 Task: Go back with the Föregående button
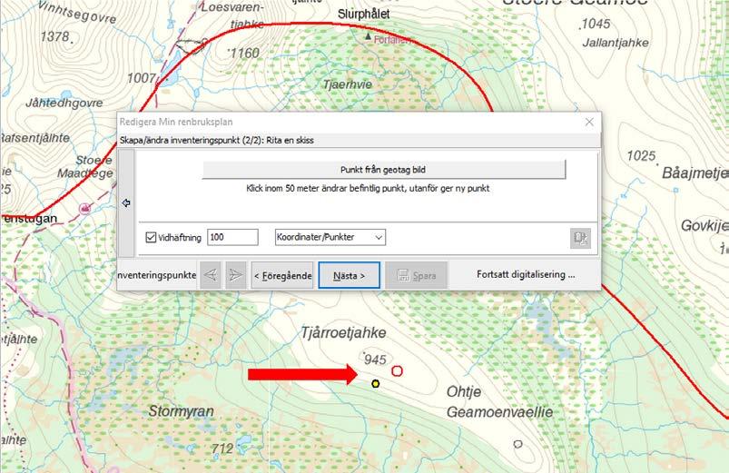click(282, 275)
